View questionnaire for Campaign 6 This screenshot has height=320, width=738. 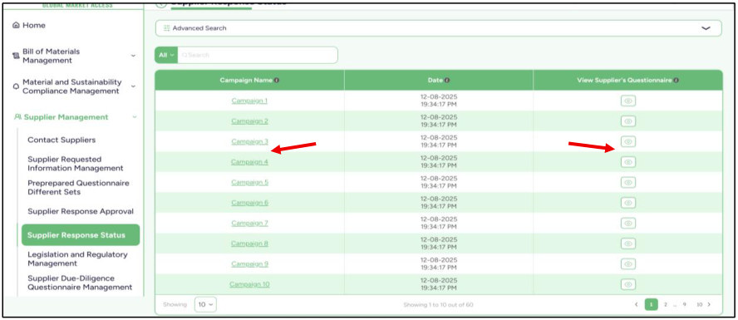(627, 203)
